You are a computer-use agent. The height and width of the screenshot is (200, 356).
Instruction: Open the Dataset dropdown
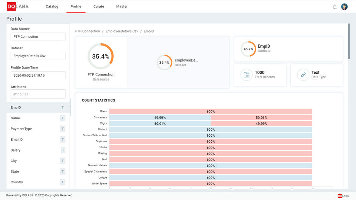(38, 56)
